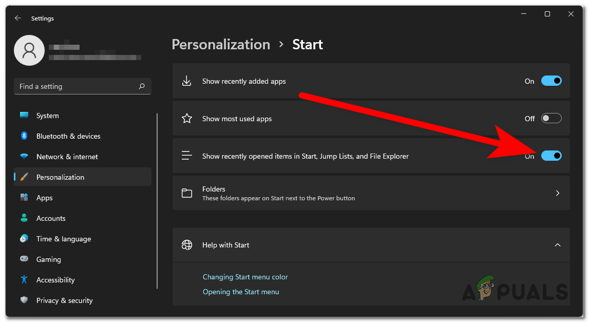589x323 pixels.
Task: Click the Apps icon in sidebar
Action: (x=24, y=198)
